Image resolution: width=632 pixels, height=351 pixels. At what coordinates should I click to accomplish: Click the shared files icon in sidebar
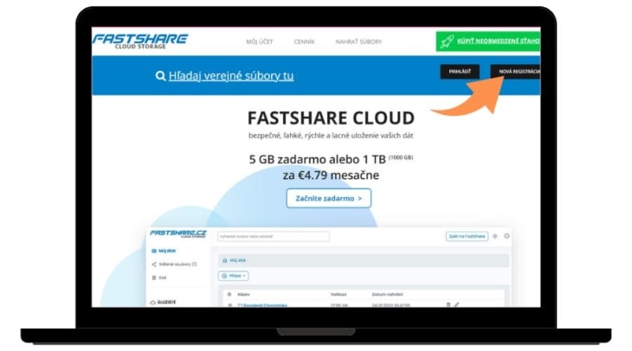(154, 265)
